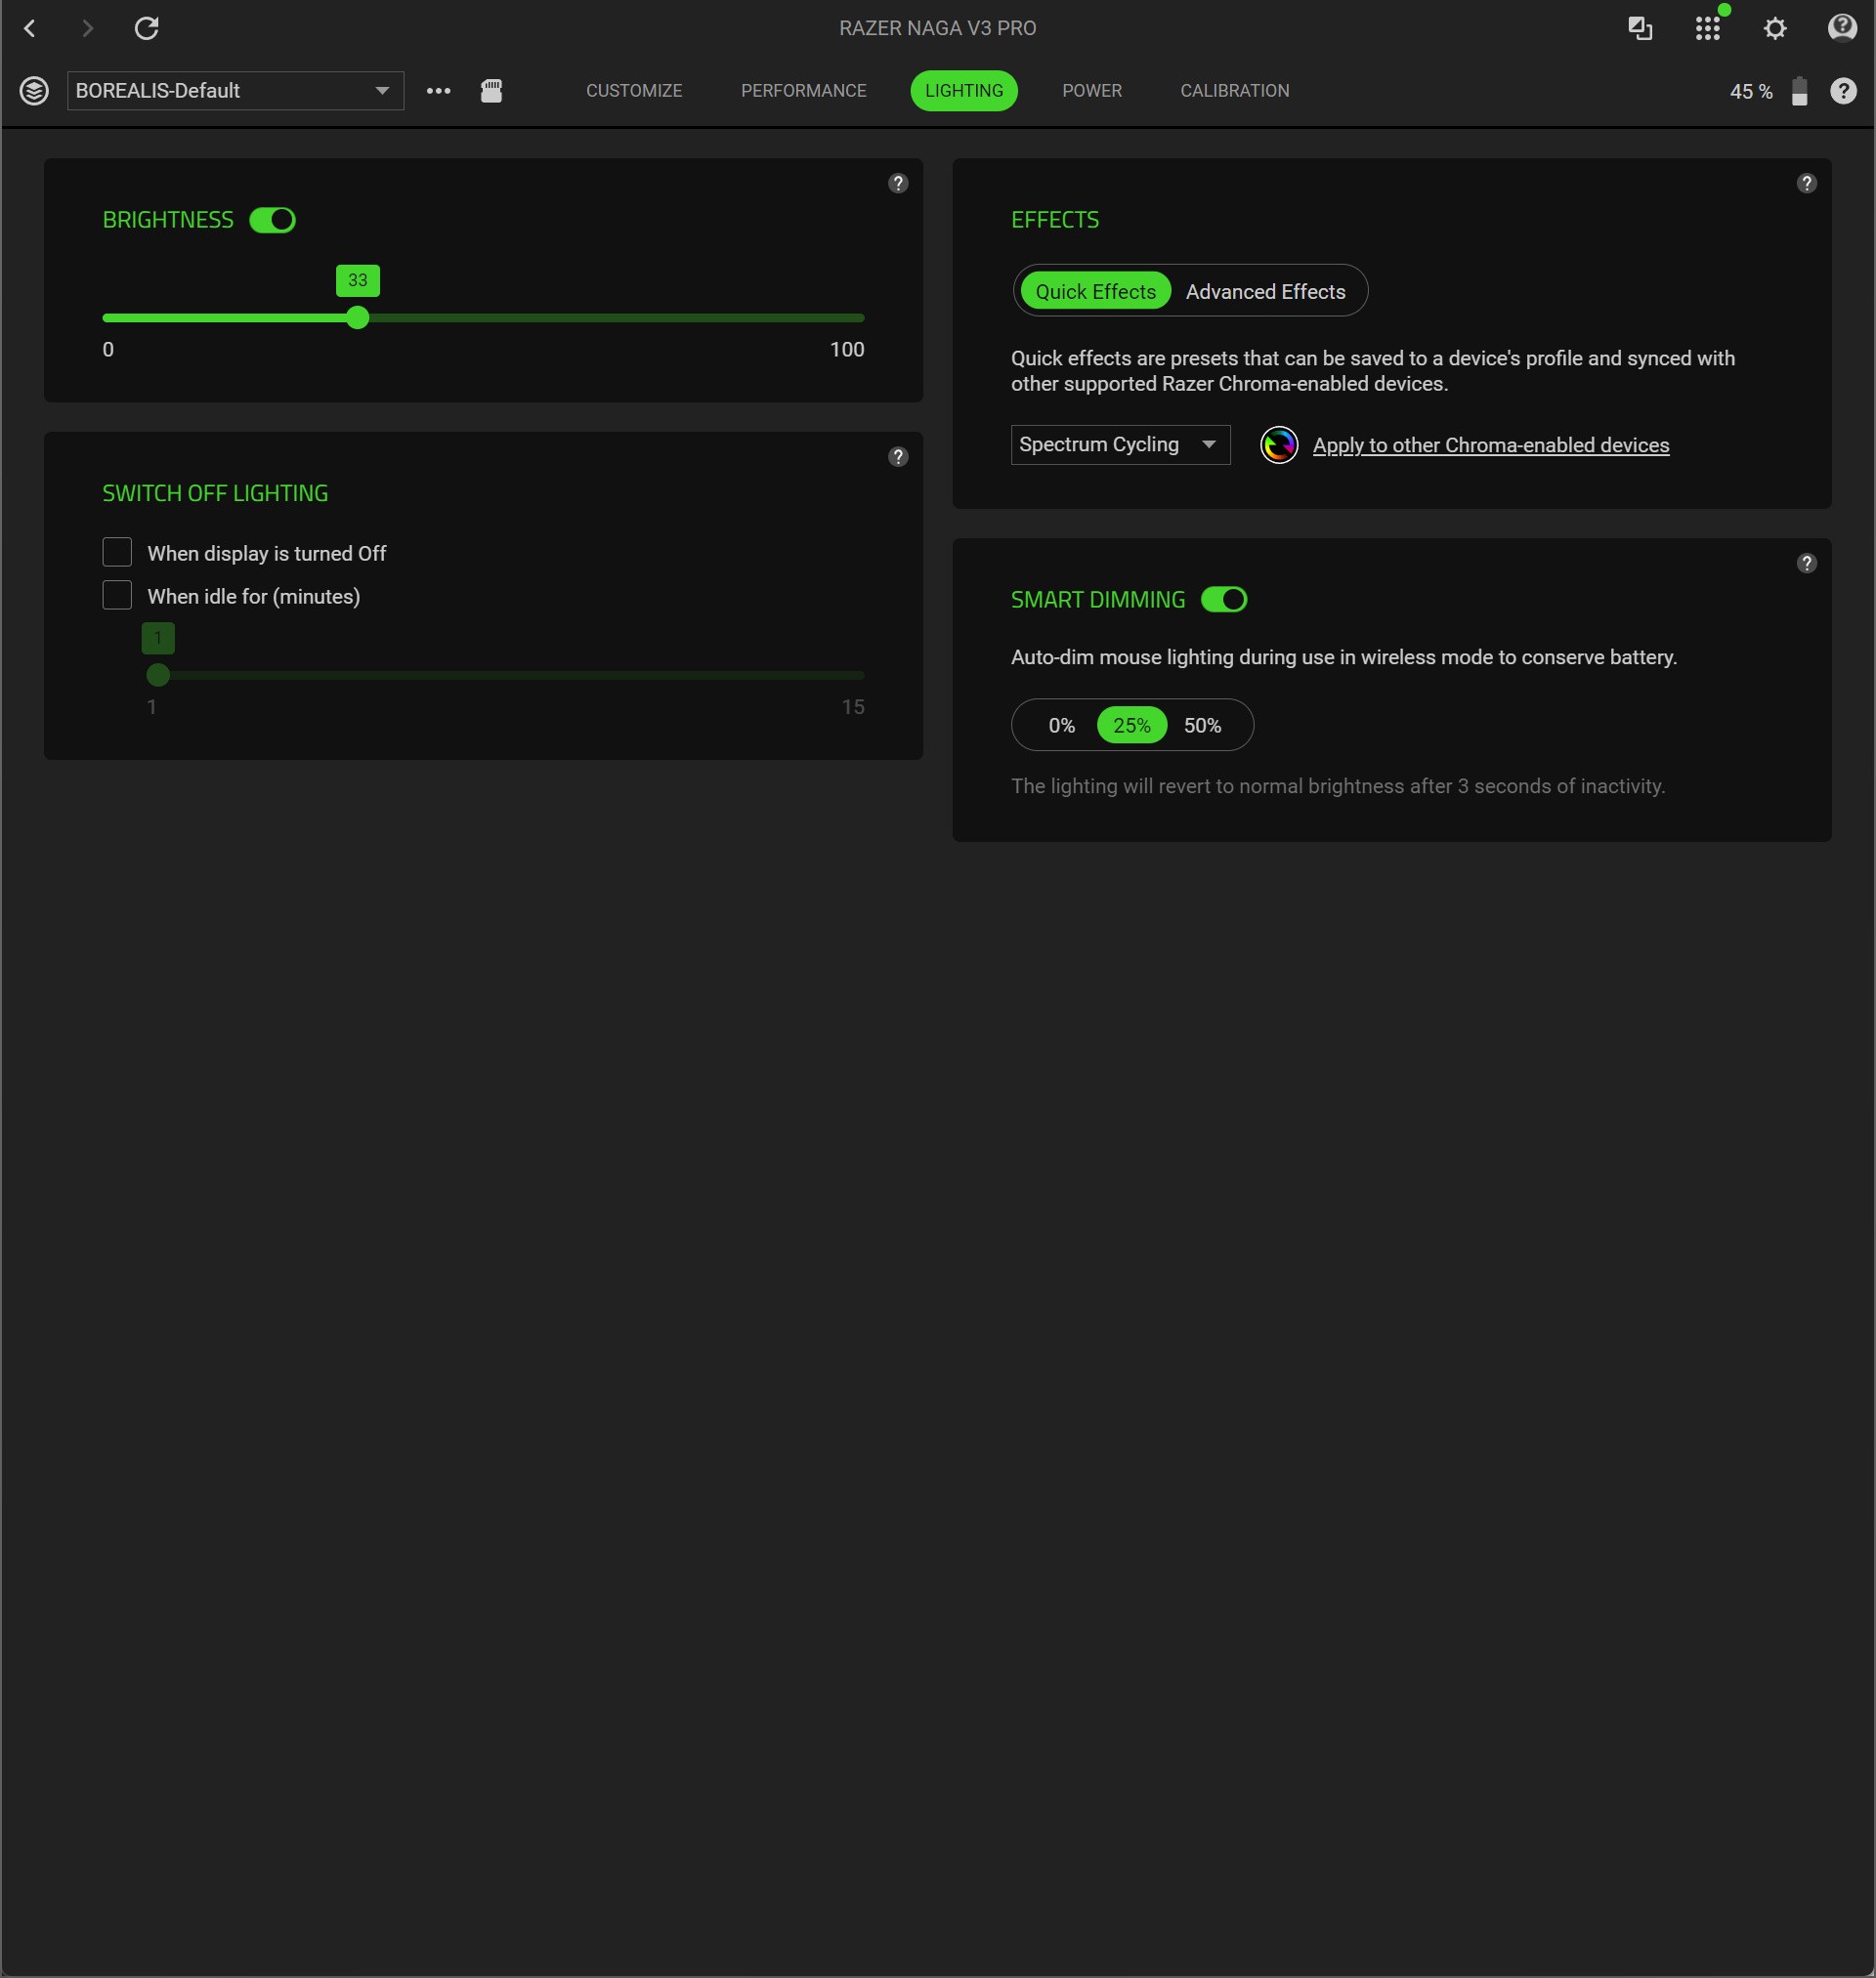Select Quick Effects mode
This screenshot has height=1978, width=1876.
[1095, 291]
